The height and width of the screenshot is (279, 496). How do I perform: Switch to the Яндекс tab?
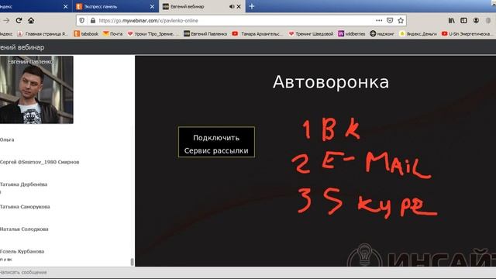tap(36, 6)
